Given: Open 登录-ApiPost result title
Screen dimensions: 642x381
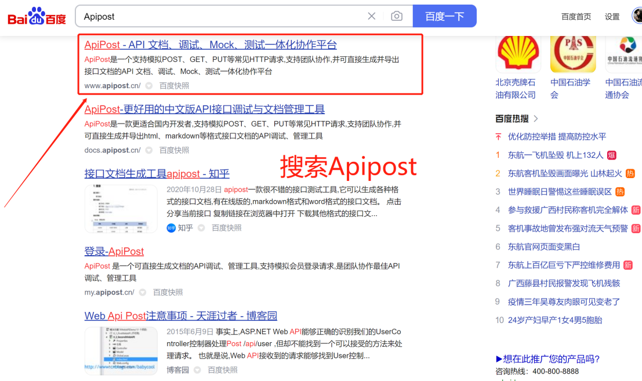Looking at the screenshot, I should [114, 251].
